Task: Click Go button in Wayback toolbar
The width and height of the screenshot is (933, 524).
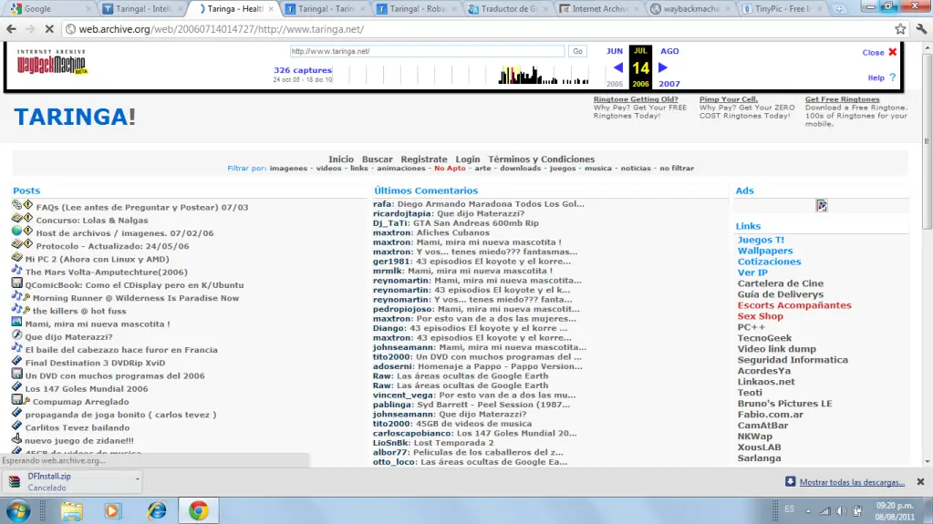Action: [x=577, y=51]
